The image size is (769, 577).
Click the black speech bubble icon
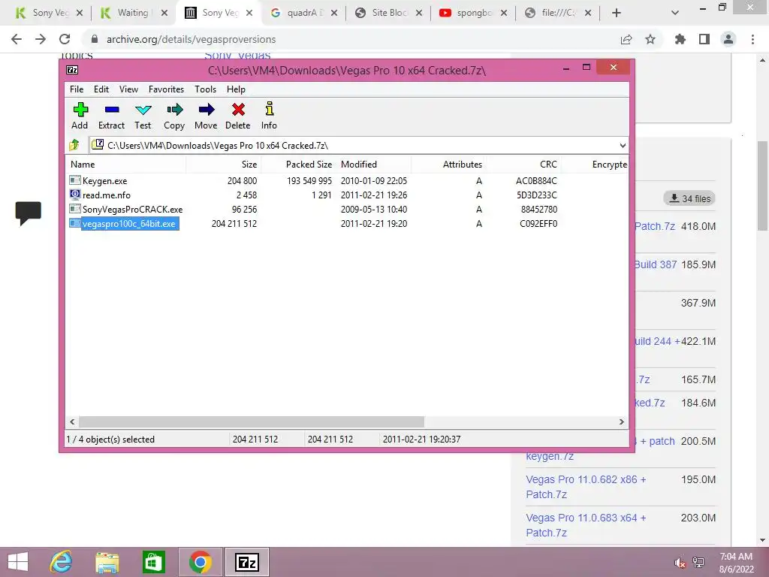pyautogui.click(x=29, y=213)
